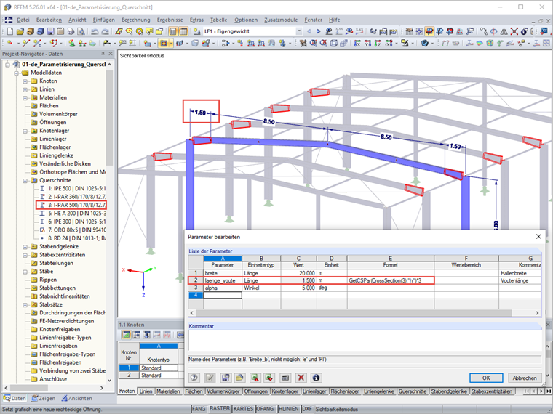Image resolution: width=553 pixels, height=414 pixels.
Task: Click the new node tool icon
Action: point(10,44)
